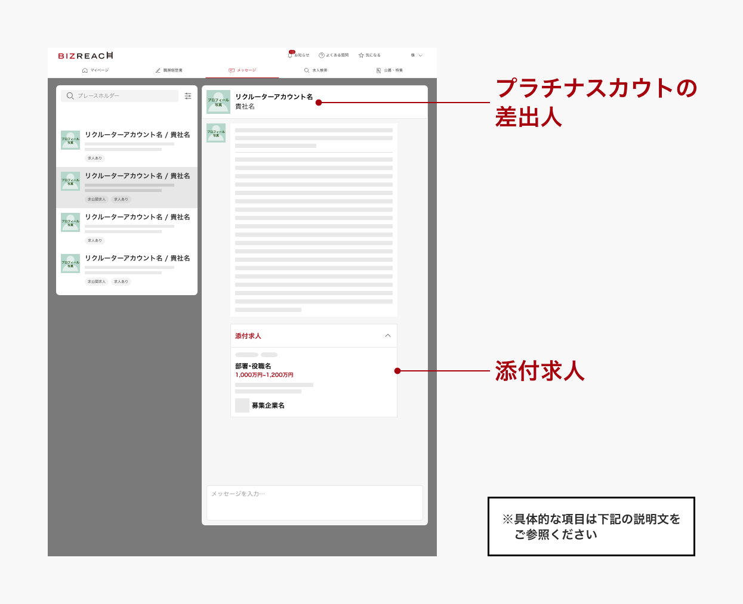Open the 職務経歴書 tab

(169, 70)
